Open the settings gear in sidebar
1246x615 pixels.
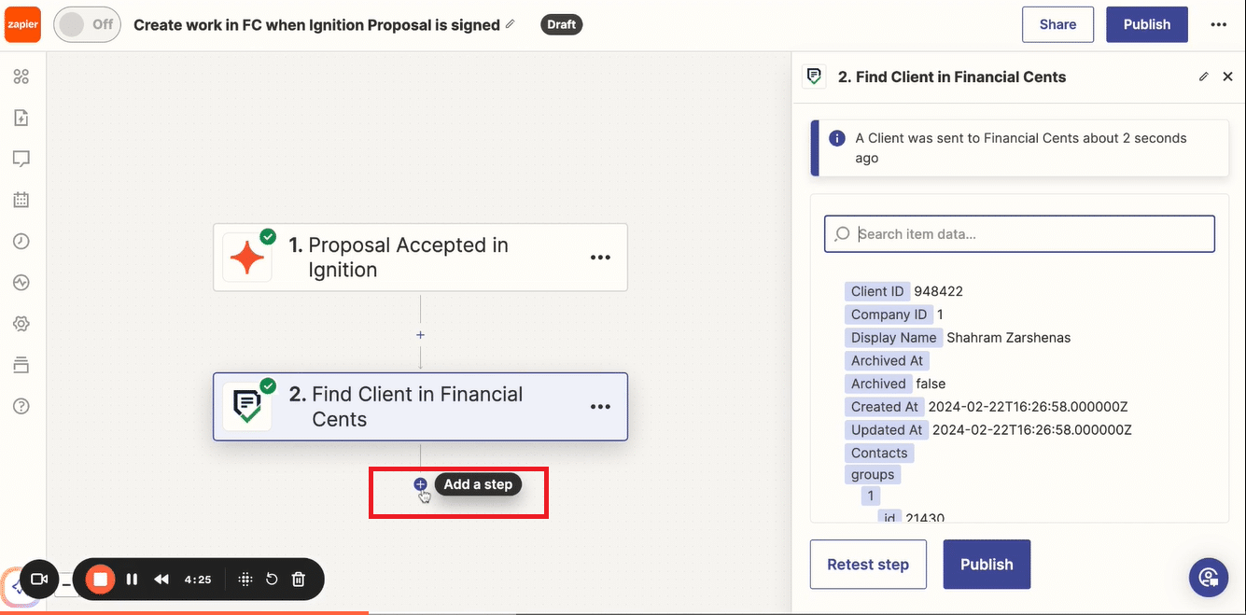tap(21, 324)
